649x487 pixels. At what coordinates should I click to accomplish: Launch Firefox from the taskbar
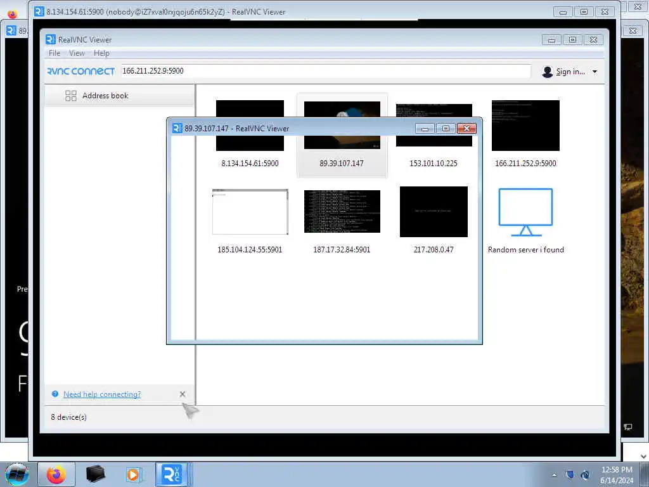coord(56,474)
